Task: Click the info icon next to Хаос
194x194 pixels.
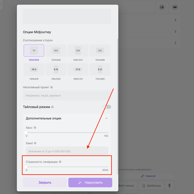Action: [x=35, y=128]
